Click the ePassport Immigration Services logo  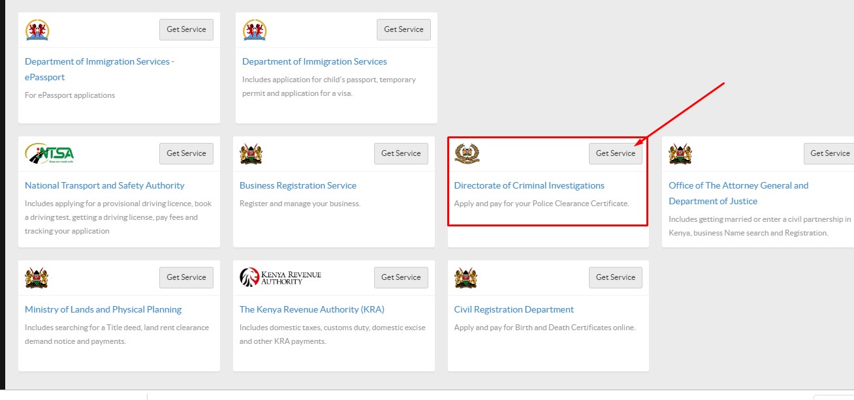tap(37, 29)
